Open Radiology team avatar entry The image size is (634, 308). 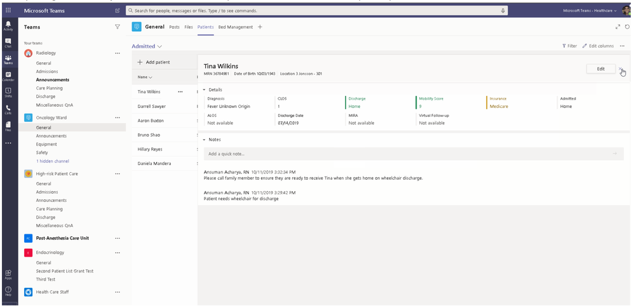pyautogui.click(x=28, y=53)
